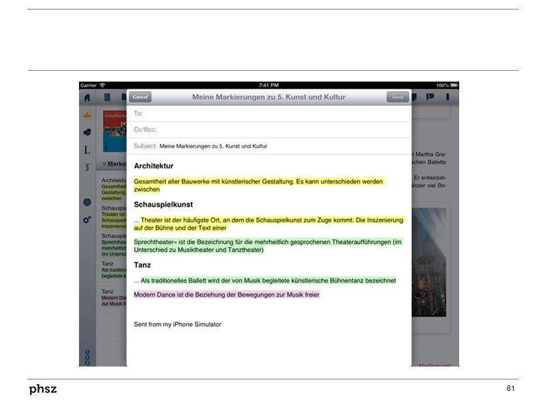The width and height of the screenshot is (545, 408).
Task: Tap the three-circles icon at bottom left
Action: point(87,356)
